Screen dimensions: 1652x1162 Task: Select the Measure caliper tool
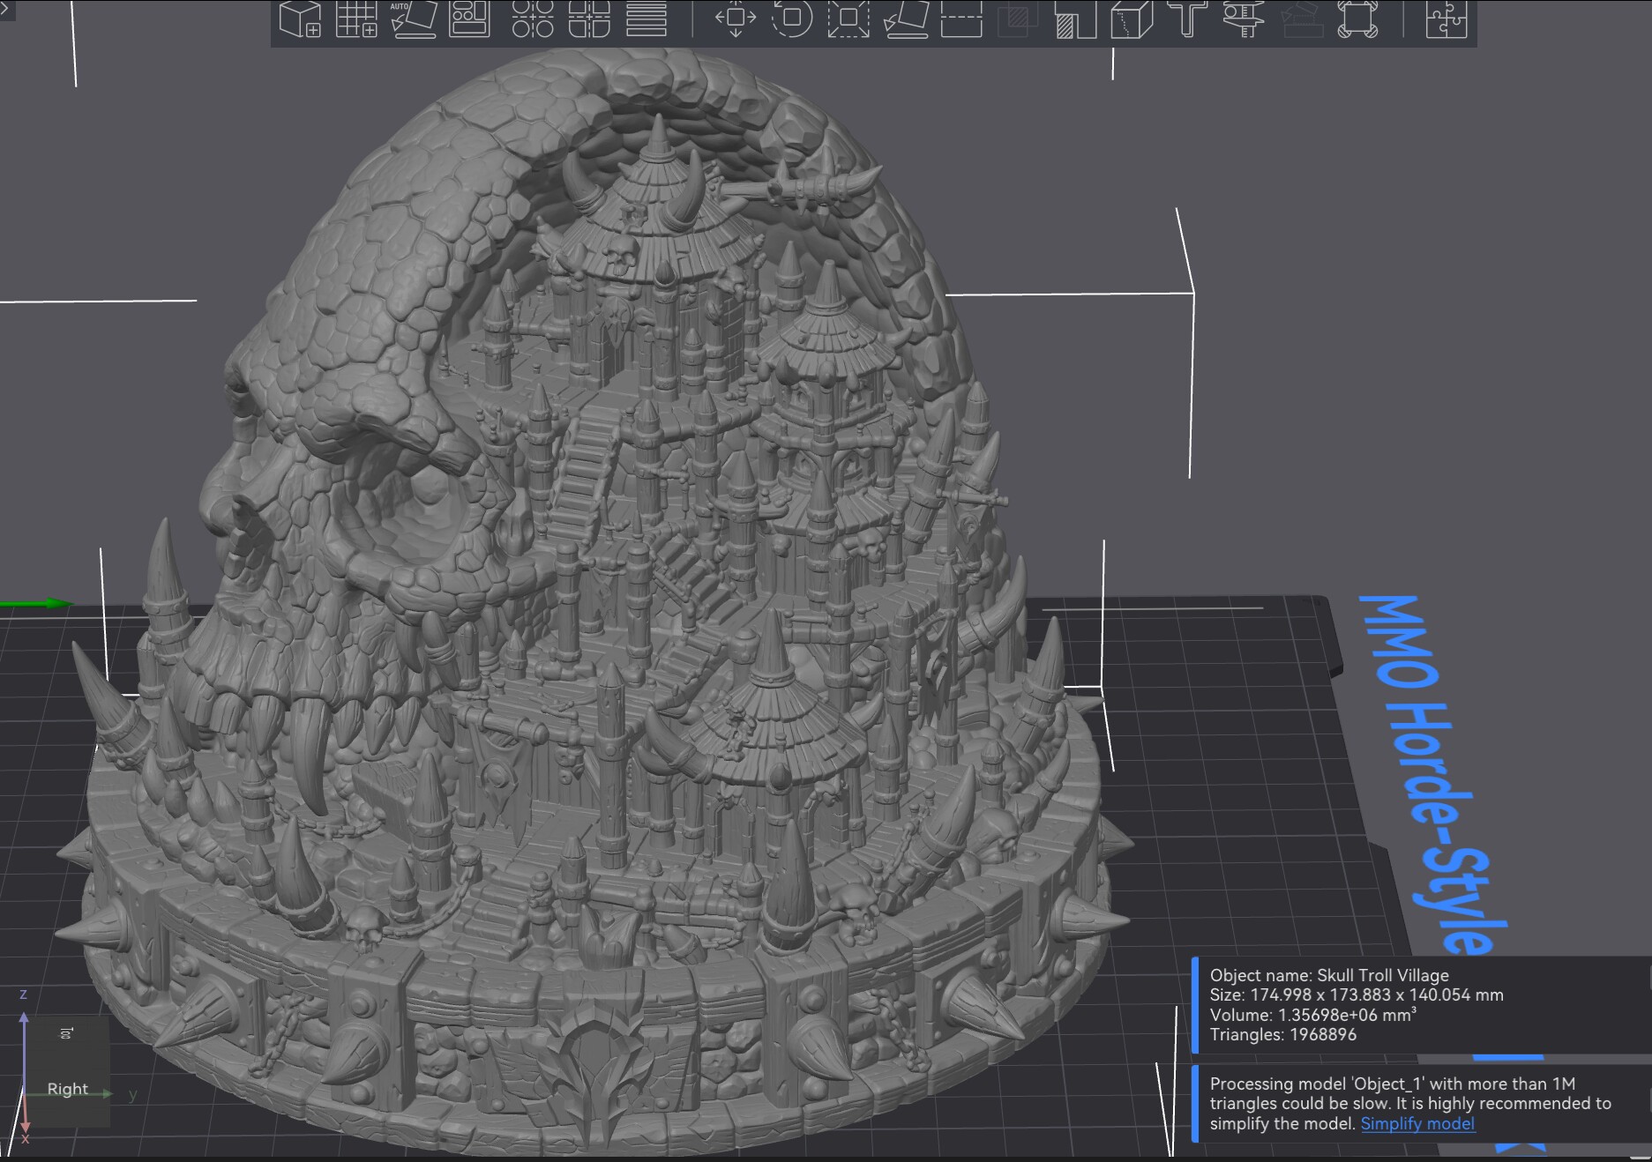[1245, 19]
